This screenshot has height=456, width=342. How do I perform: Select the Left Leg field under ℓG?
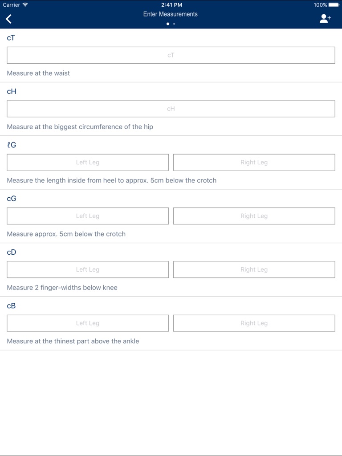(87, 162)
